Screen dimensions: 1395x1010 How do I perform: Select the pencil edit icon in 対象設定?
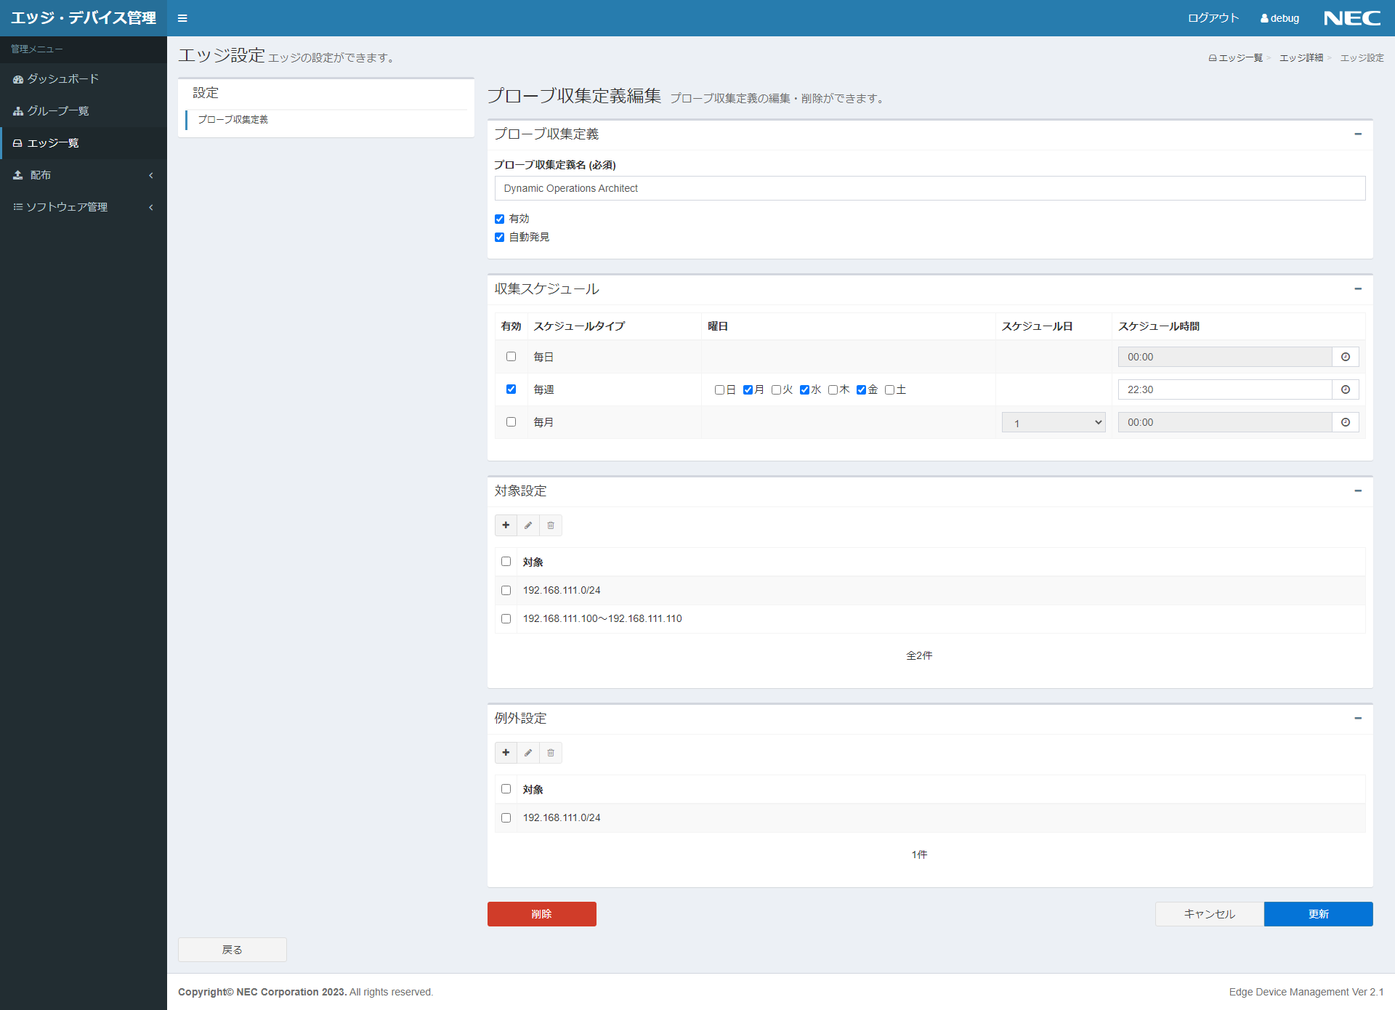(528, 525)
